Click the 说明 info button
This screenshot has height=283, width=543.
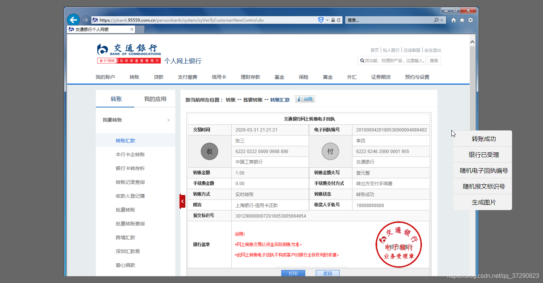305,99
